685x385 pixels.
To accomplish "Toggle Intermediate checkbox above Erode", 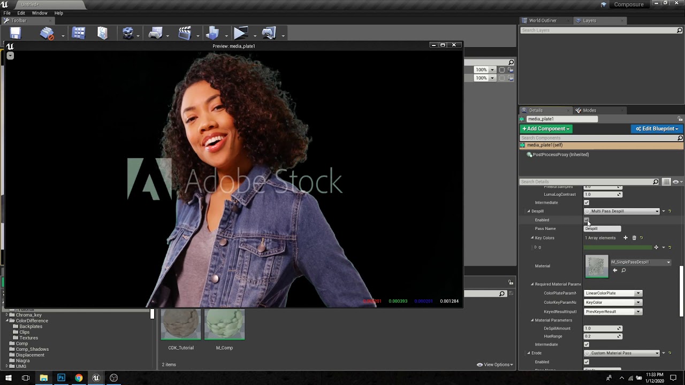I will click(587, 344).
